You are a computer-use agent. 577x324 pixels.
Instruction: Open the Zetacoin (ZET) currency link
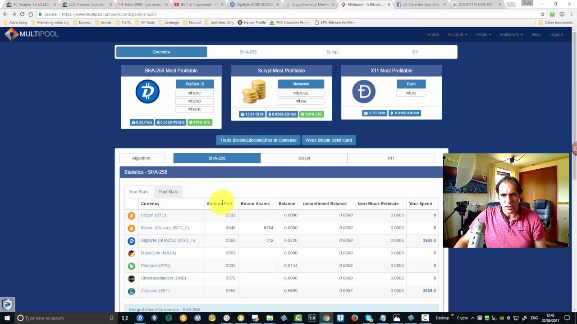pos(155,291)
